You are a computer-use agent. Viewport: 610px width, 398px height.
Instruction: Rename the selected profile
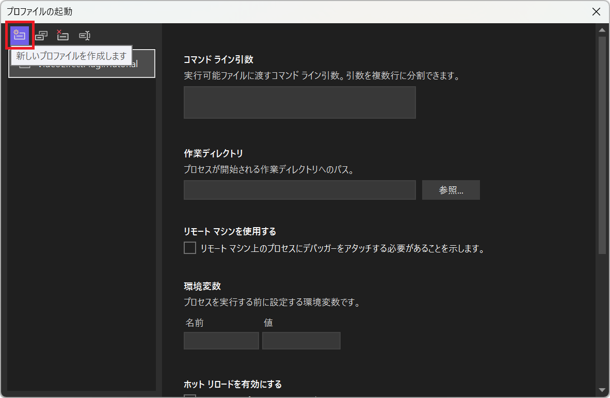tap(85, 36)
